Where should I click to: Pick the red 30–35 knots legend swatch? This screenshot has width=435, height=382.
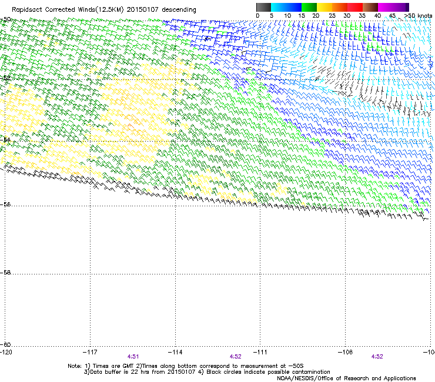(355, 7)
